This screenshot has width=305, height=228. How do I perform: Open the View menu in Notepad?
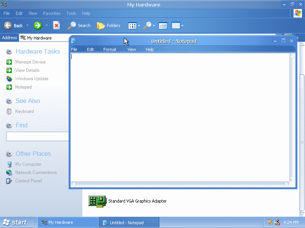click(x=132, y=49)
